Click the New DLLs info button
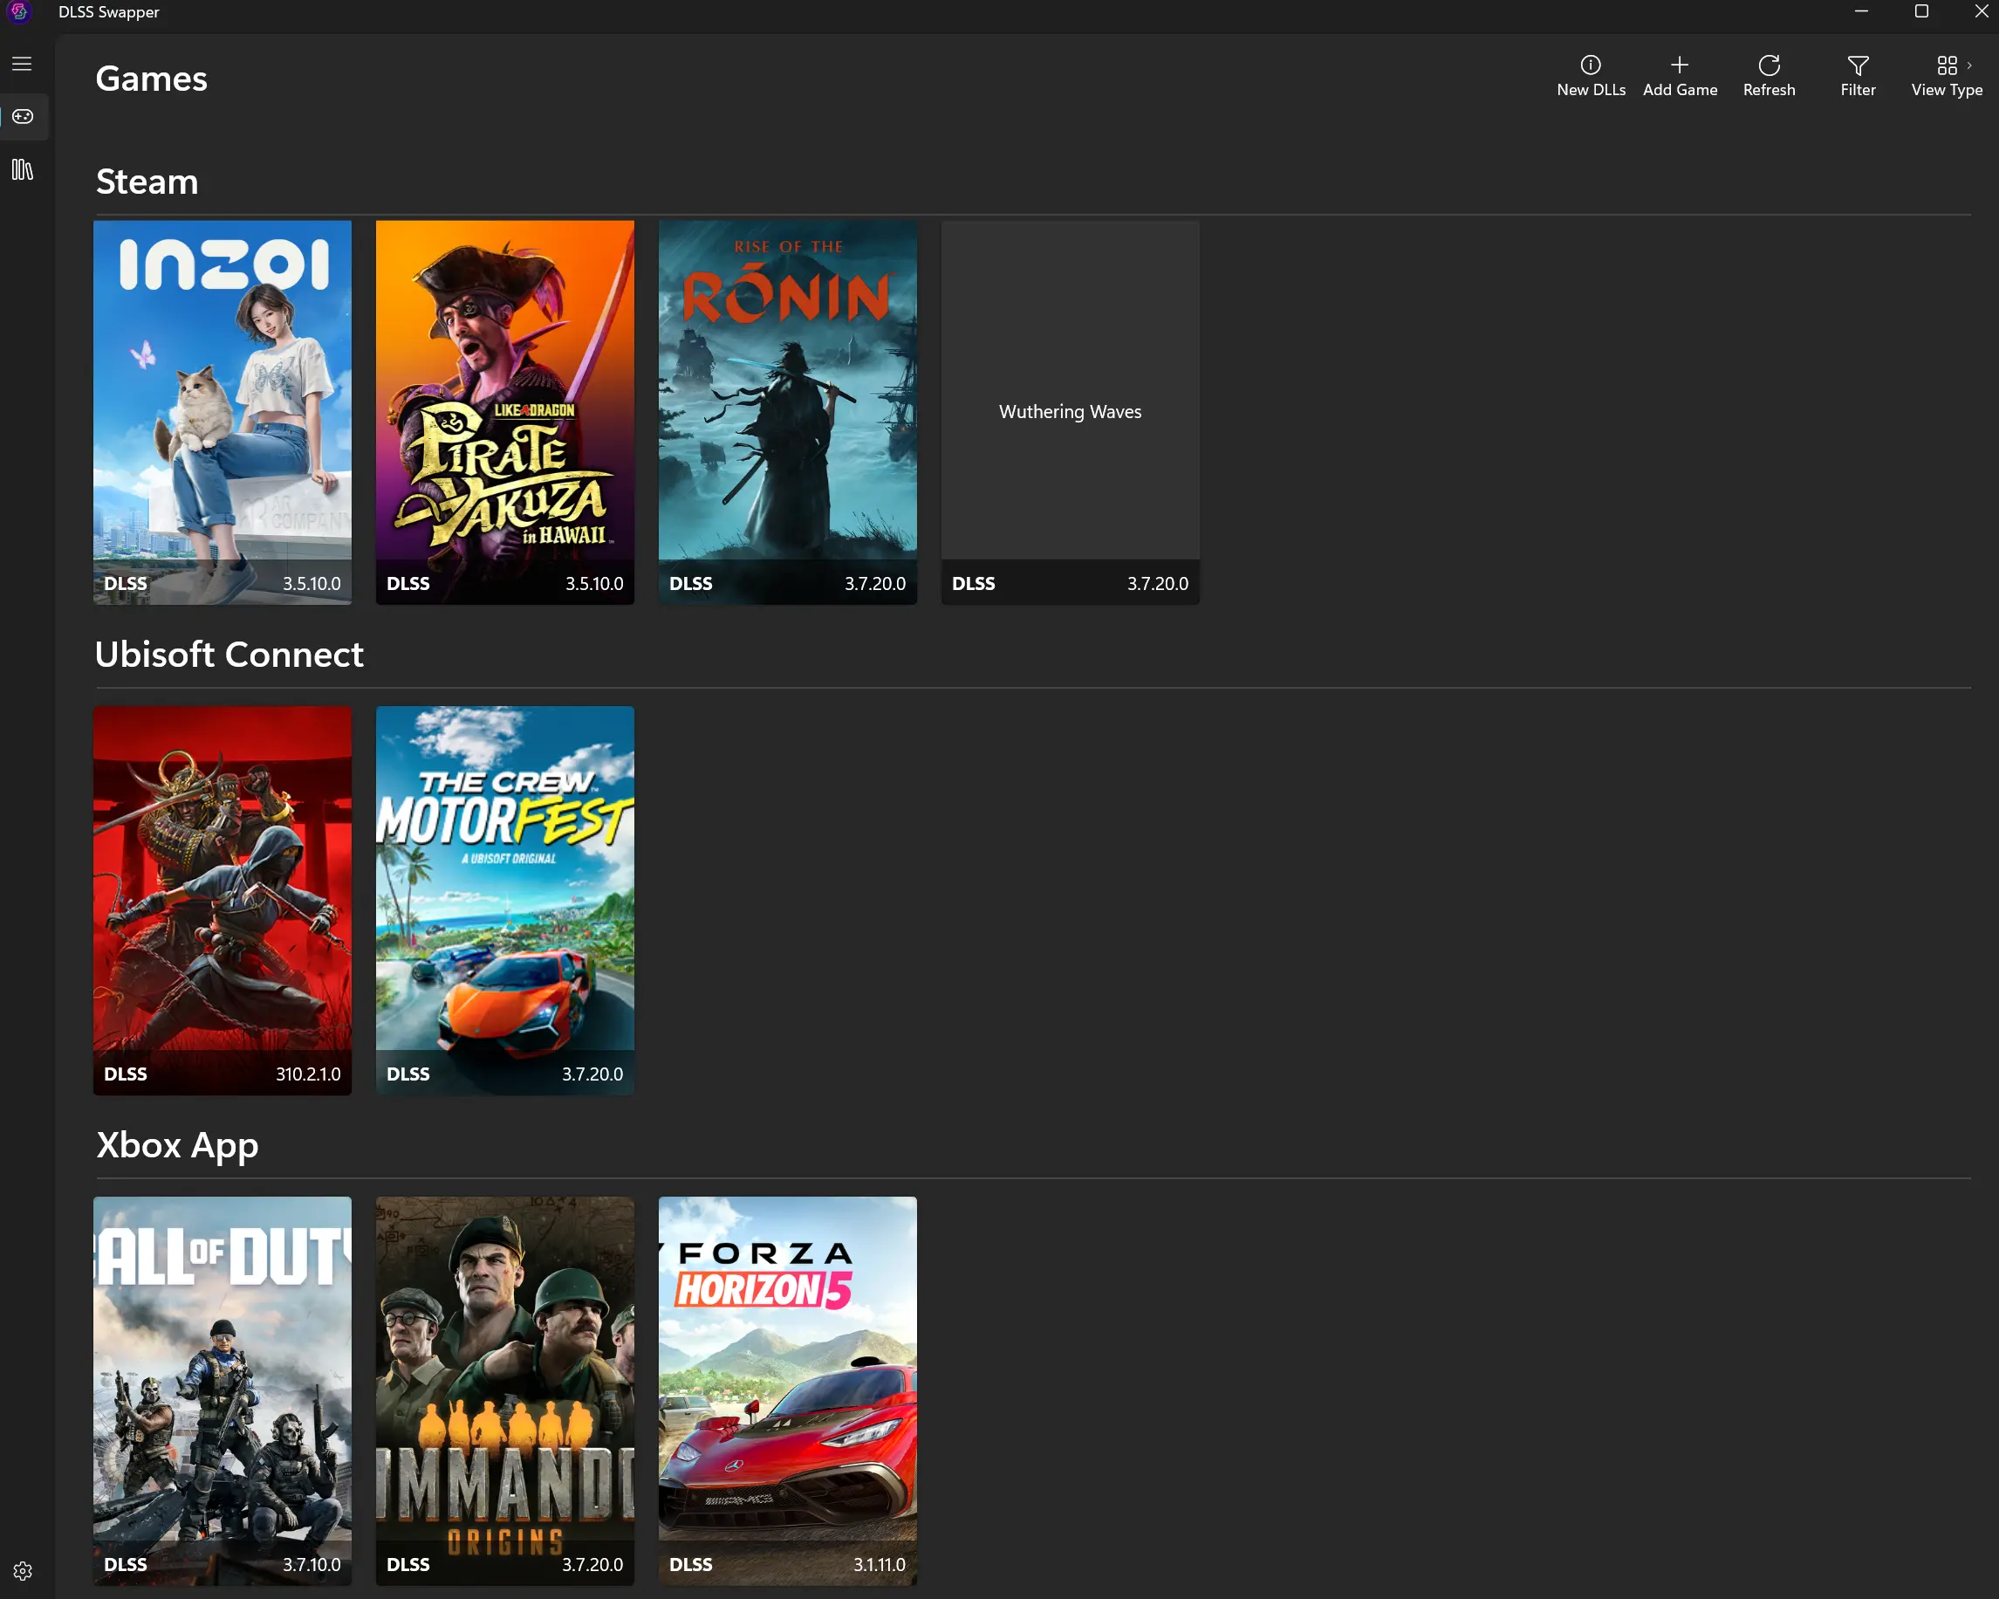 pos(1591,76)
